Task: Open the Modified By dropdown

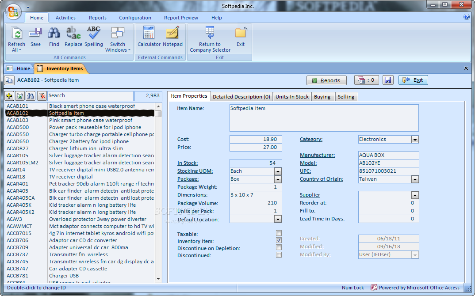Action: click(415, 255)
